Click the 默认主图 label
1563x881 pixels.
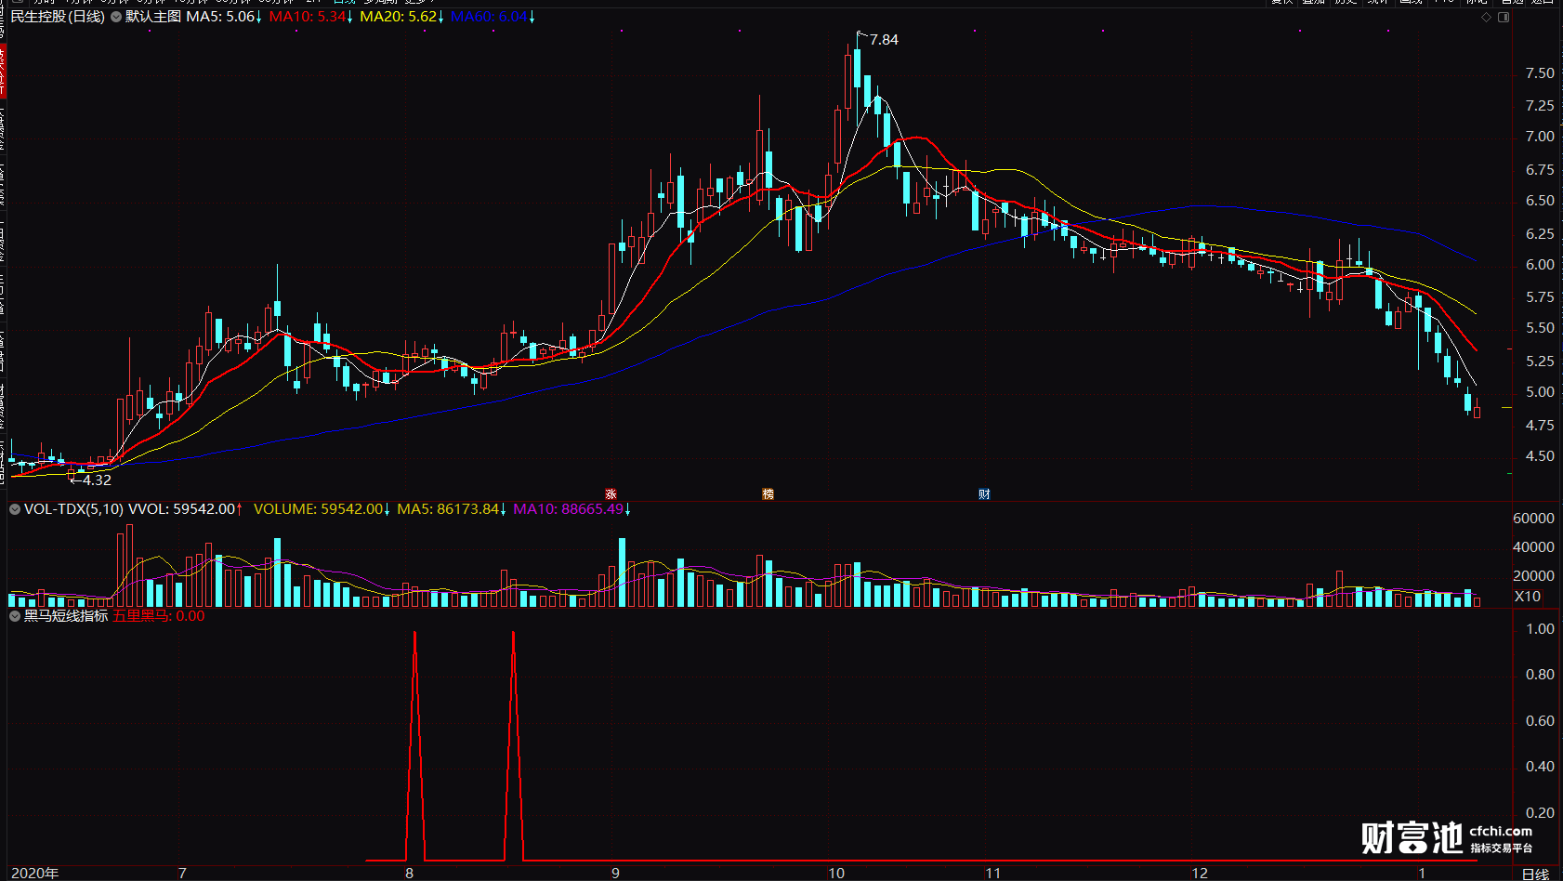[x=153, y=17]
